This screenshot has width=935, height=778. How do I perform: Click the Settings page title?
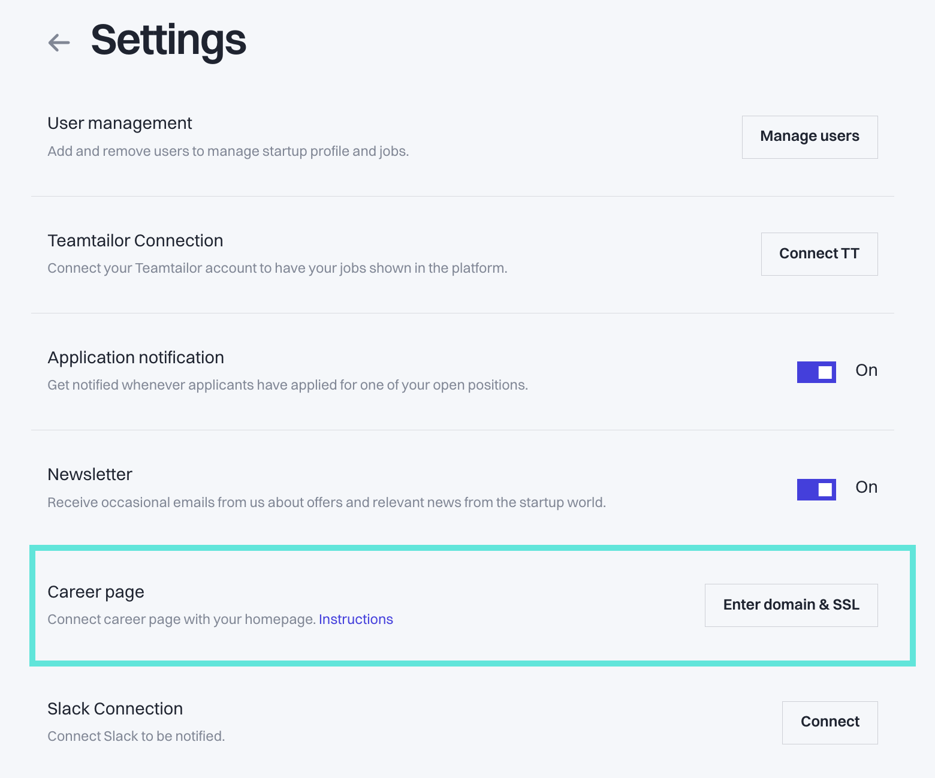pos(168,40)
